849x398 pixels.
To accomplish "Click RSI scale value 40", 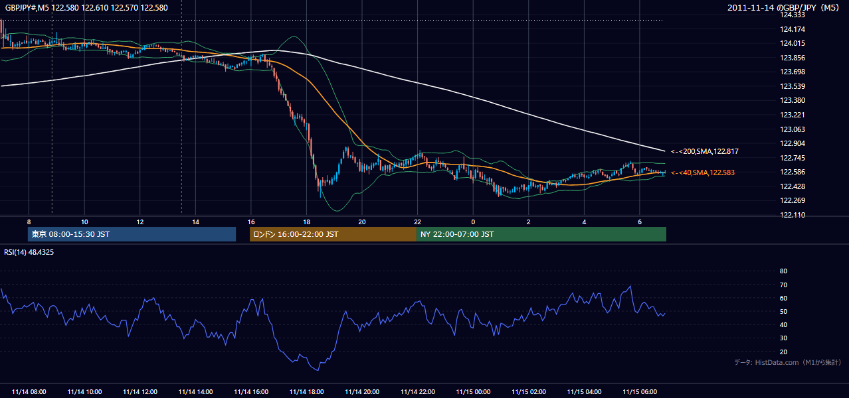I will click(783, 324).
